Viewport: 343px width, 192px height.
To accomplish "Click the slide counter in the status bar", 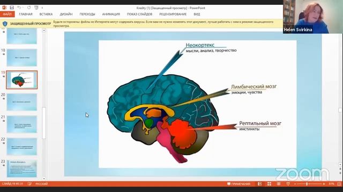I will (12, 183).
